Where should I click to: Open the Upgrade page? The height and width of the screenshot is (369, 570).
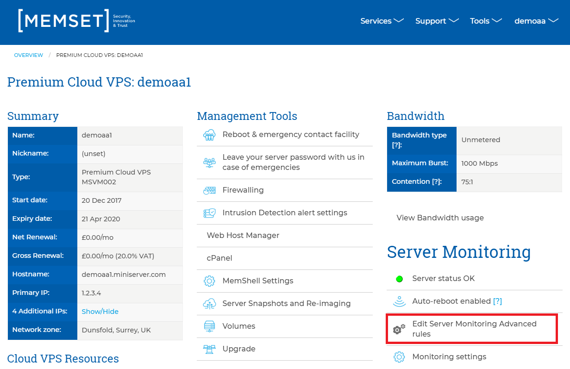[x=239, y=349]
